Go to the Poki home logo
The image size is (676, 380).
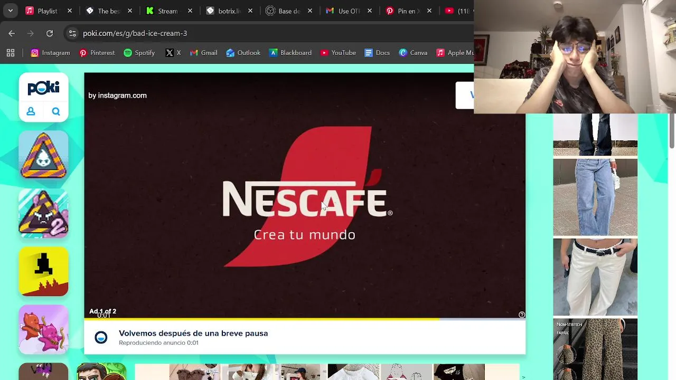(43, 88)
